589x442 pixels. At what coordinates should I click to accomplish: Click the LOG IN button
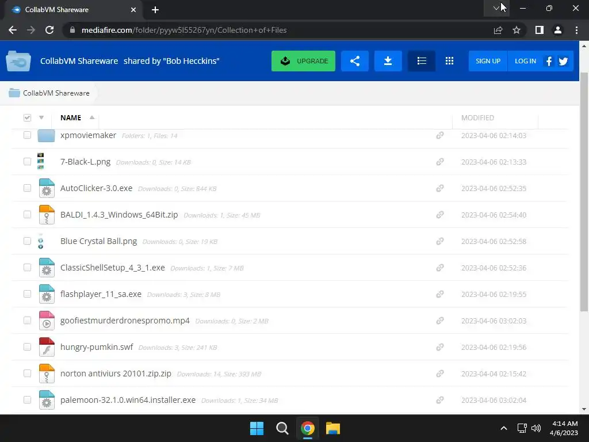525,61
